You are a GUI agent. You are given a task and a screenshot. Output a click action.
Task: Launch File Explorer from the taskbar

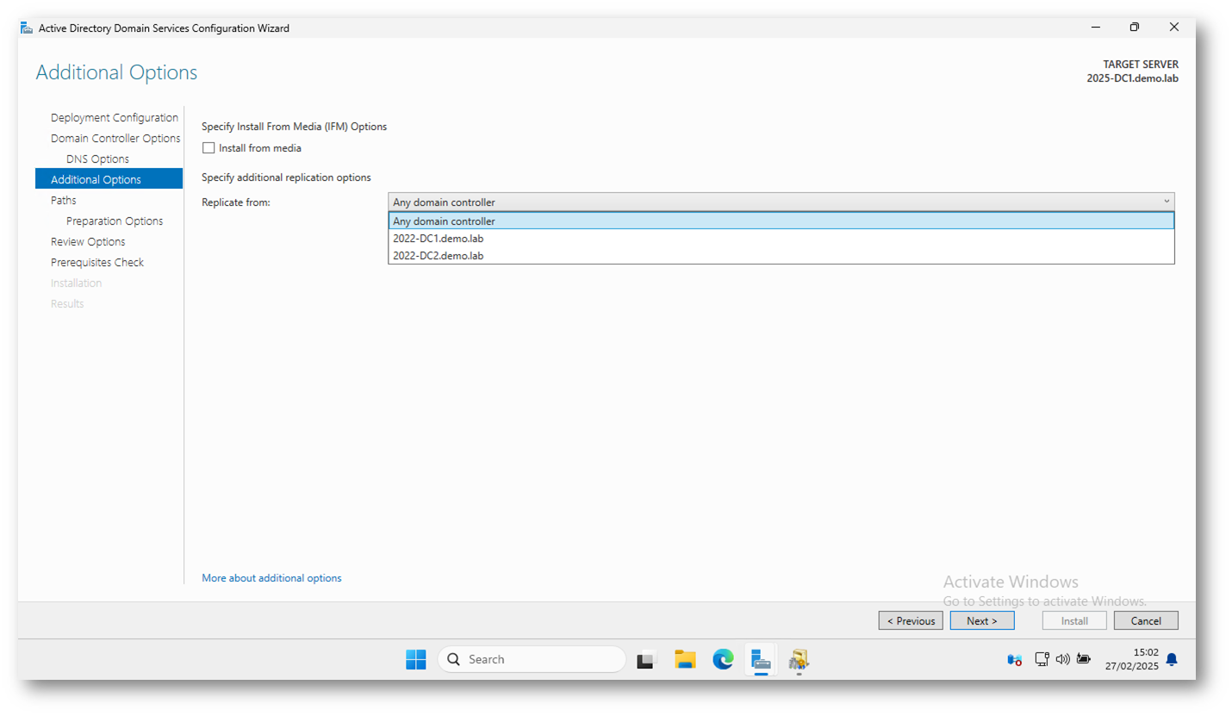click(x=685, y=660)
